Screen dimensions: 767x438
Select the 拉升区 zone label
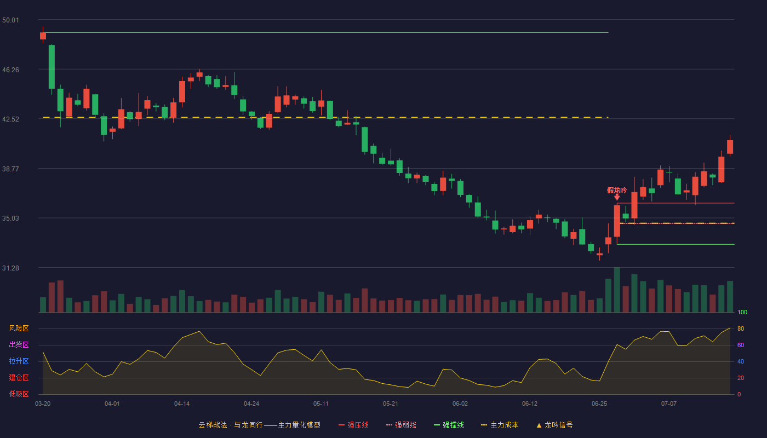19,361
